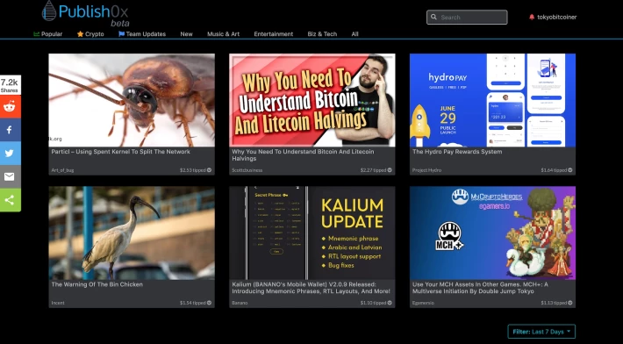Open the Kalium V2.0.9 Released title
The image size is (623, 344).
(x=311, y=288)
